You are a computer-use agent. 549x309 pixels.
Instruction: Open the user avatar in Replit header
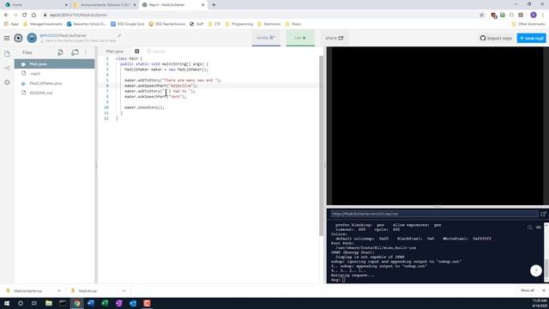point(32,38)
